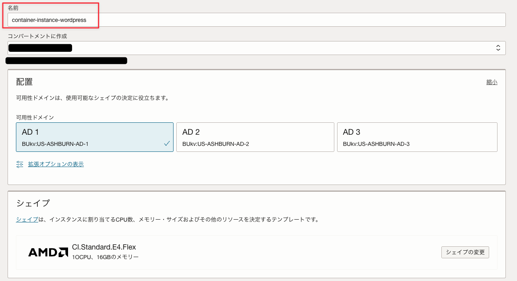Click the シェイプ section heading
This screenshot has height=281, width=517.
[33, 203]
